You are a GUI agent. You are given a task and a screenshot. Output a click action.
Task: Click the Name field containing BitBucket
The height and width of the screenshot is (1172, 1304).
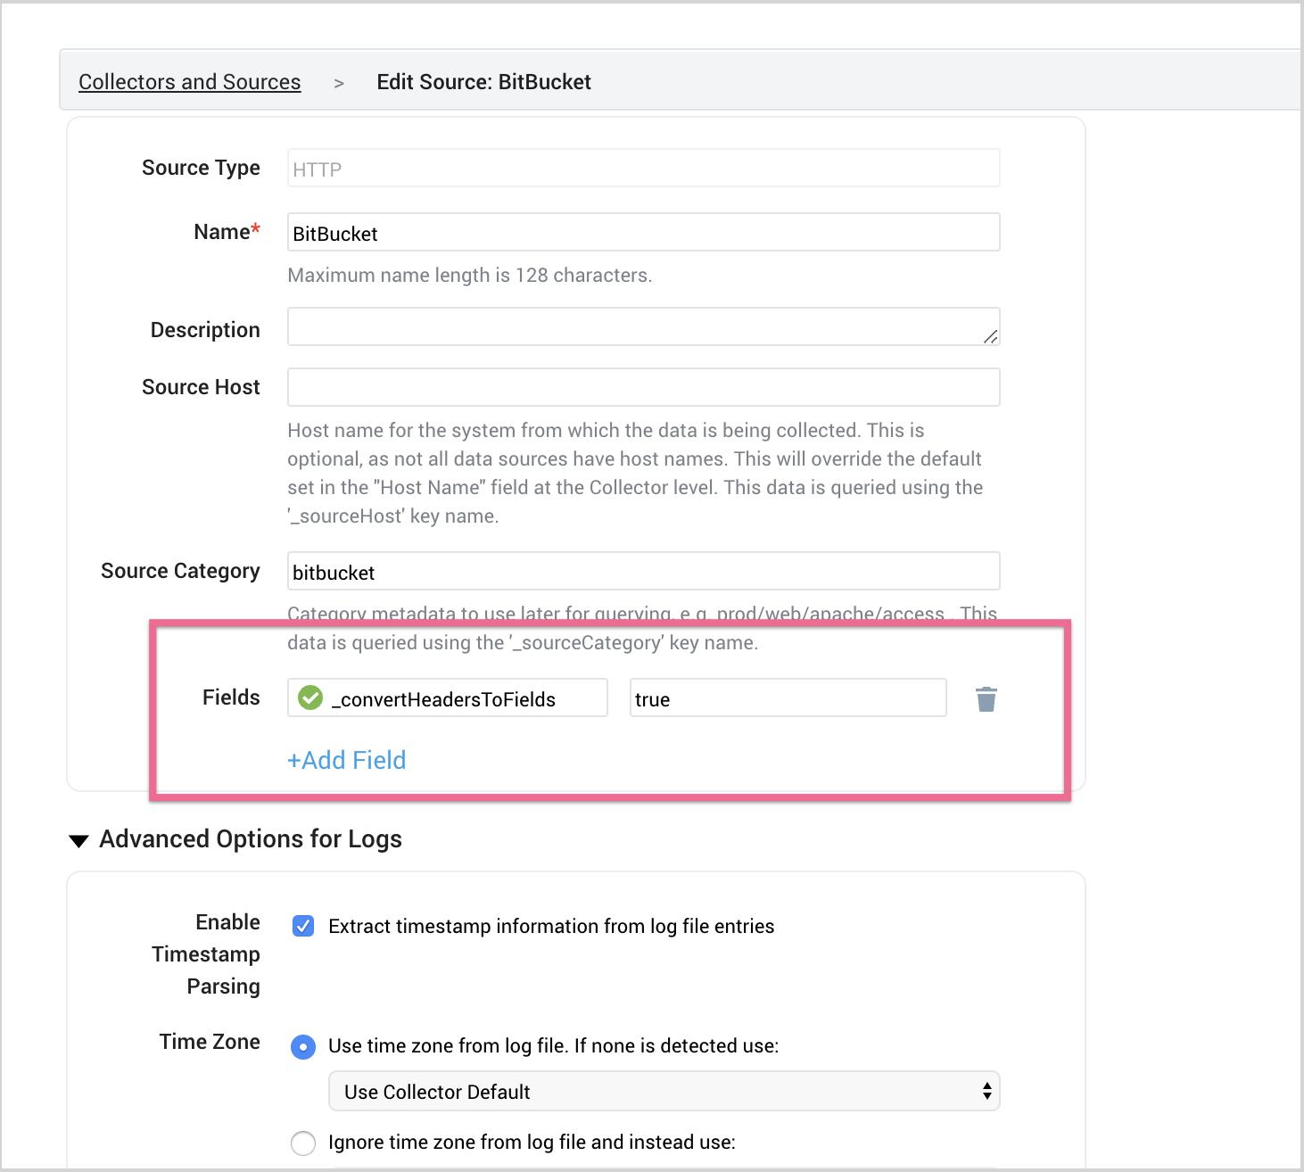[x=642, y=233]
